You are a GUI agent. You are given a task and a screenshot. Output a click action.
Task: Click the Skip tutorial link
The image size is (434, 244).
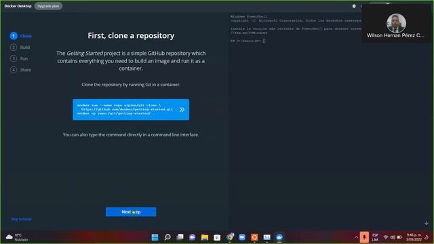(21, 219)
